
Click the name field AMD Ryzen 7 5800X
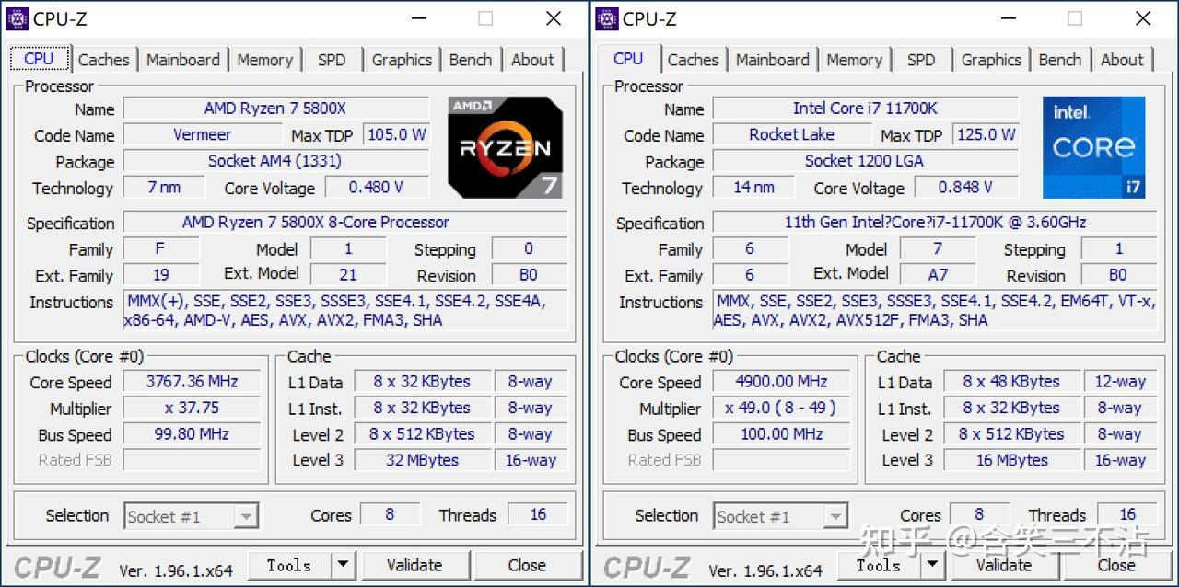pos(275,109)
